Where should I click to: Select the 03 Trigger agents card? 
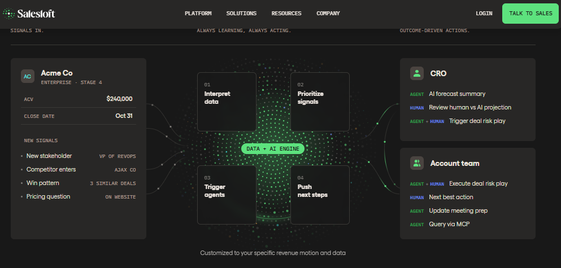[227, 195]
